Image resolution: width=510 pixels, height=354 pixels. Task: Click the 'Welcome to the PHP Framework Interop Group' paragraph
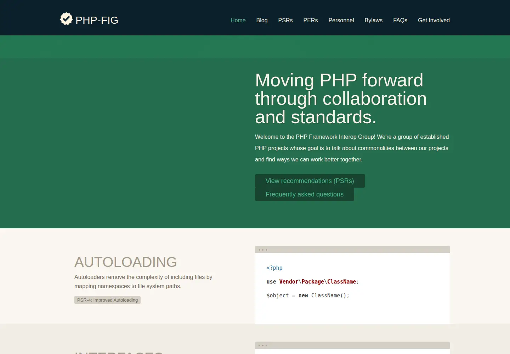[352, 148]
